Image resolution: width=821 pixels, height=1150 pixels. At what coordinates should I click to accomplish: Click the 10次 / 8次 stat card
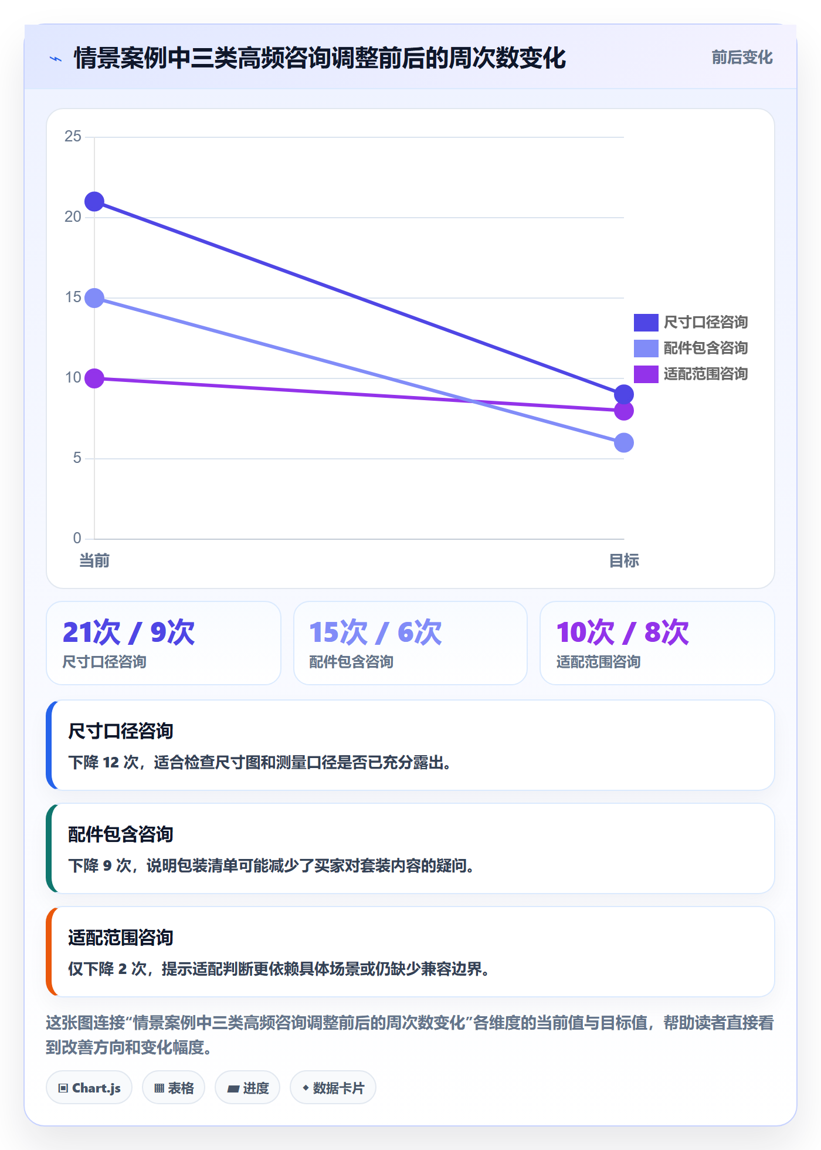click(657, 643)
